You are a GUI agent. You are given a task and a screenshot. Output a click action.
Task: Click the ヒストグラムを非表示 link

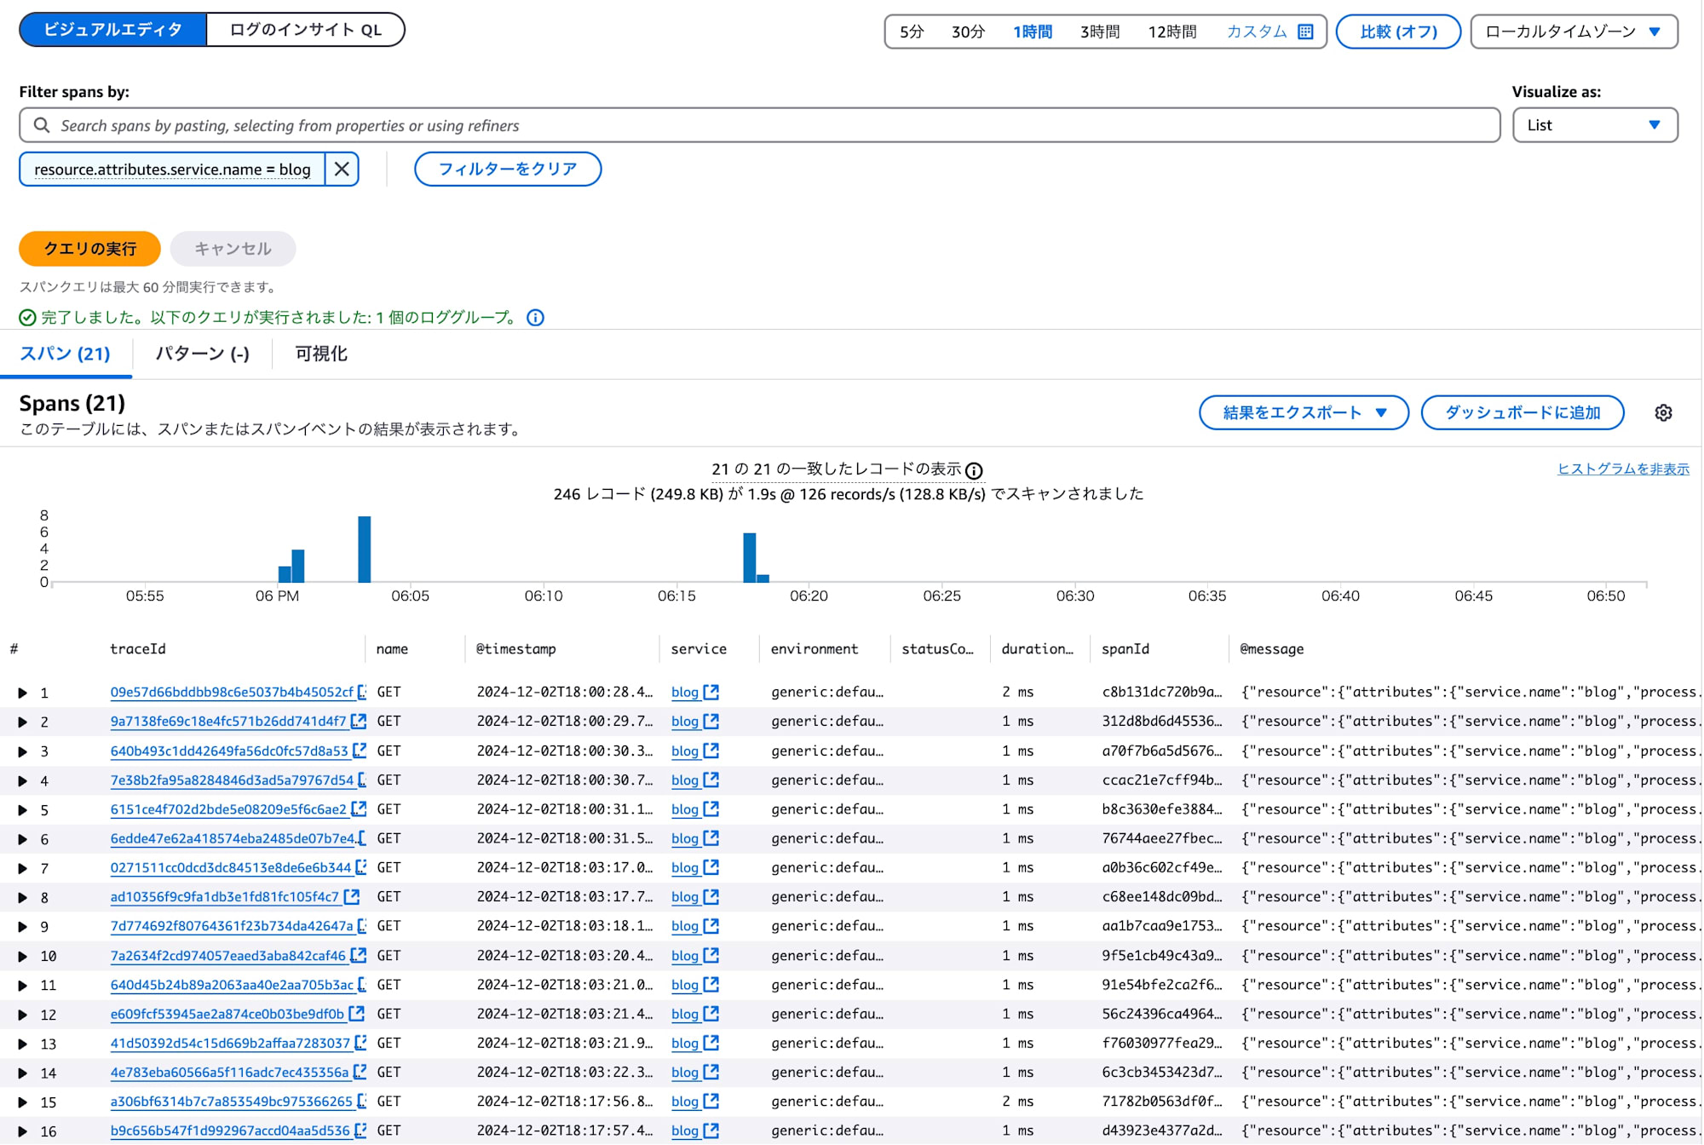click(x=1623, y=469)
